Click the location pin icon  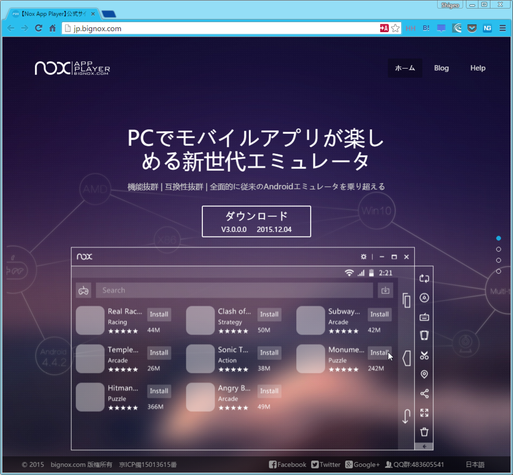[424, 374]
